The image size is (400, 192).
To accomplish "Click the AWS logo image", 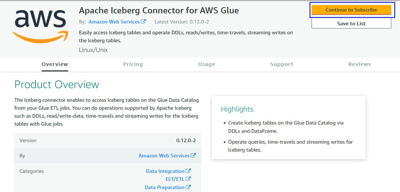I will pyautogui.click(x=40, y=26).
